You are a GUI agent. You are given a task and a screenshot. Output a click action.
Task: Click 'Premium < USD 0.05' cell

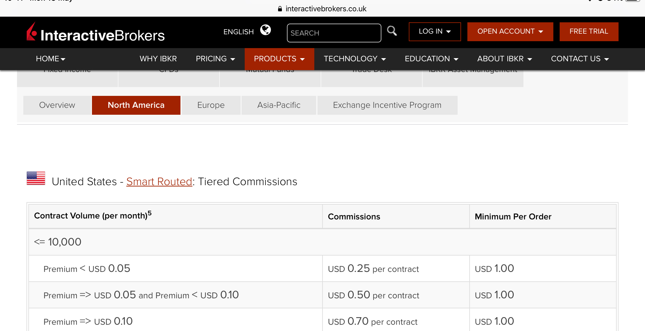pos(175,268)
